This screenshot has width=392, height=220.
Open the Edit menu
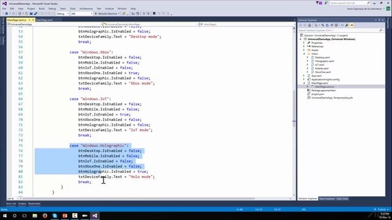click(x=12, y=9)
